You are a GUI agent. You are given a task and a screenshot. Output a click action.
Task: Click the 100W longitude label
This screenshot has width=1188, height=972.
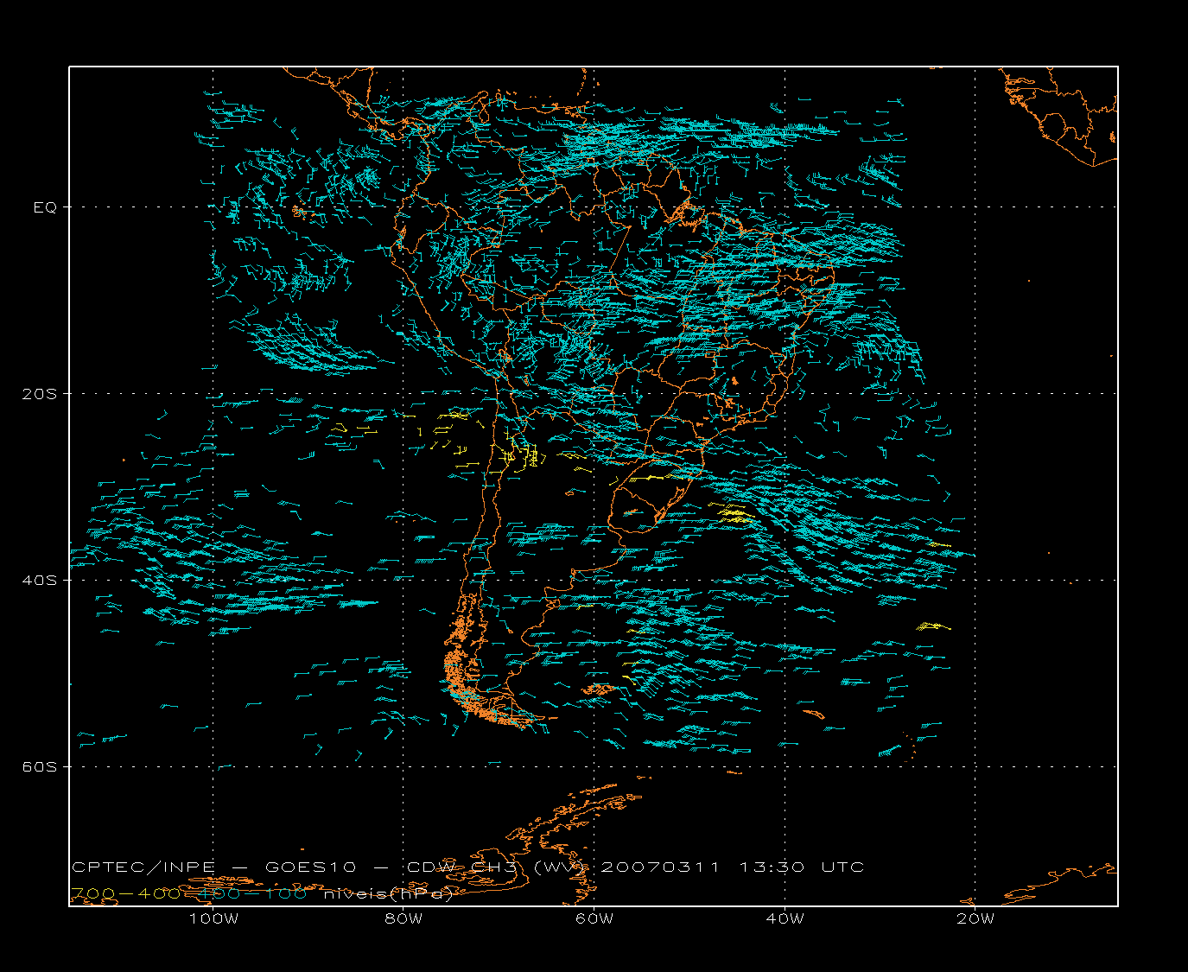tap(213, 918)
